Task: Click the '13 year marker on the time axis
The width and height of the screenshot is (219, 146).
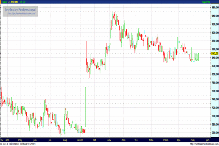Action: [136, 140]
